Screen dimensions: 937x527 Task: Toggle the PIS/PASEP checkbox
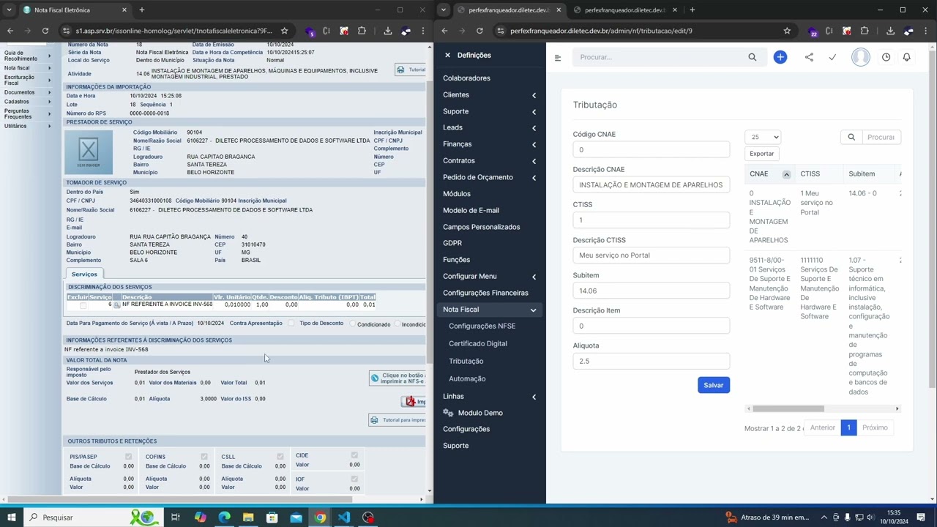click(x=128, y=456)
